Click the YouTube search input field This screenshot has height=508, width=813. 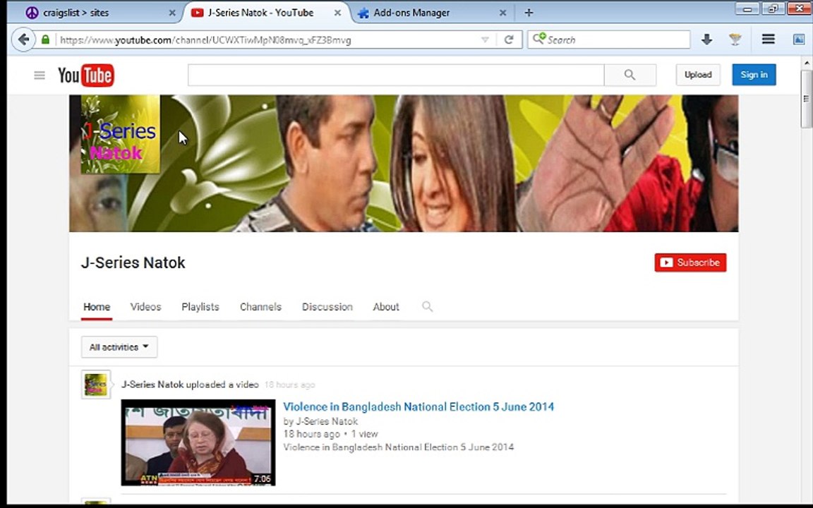point(396,75)
